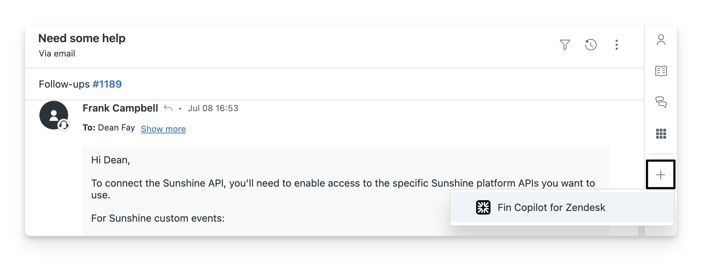Click the headset badge on avatar

coord(64,125)
